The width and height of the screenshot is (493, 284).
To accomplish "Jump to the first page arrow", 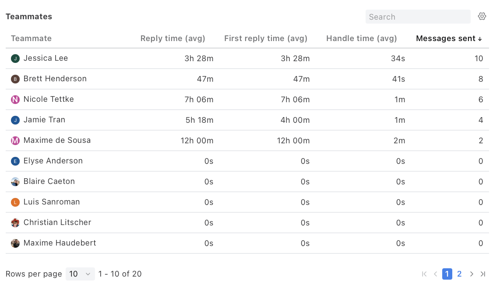I will coord(424,274).
